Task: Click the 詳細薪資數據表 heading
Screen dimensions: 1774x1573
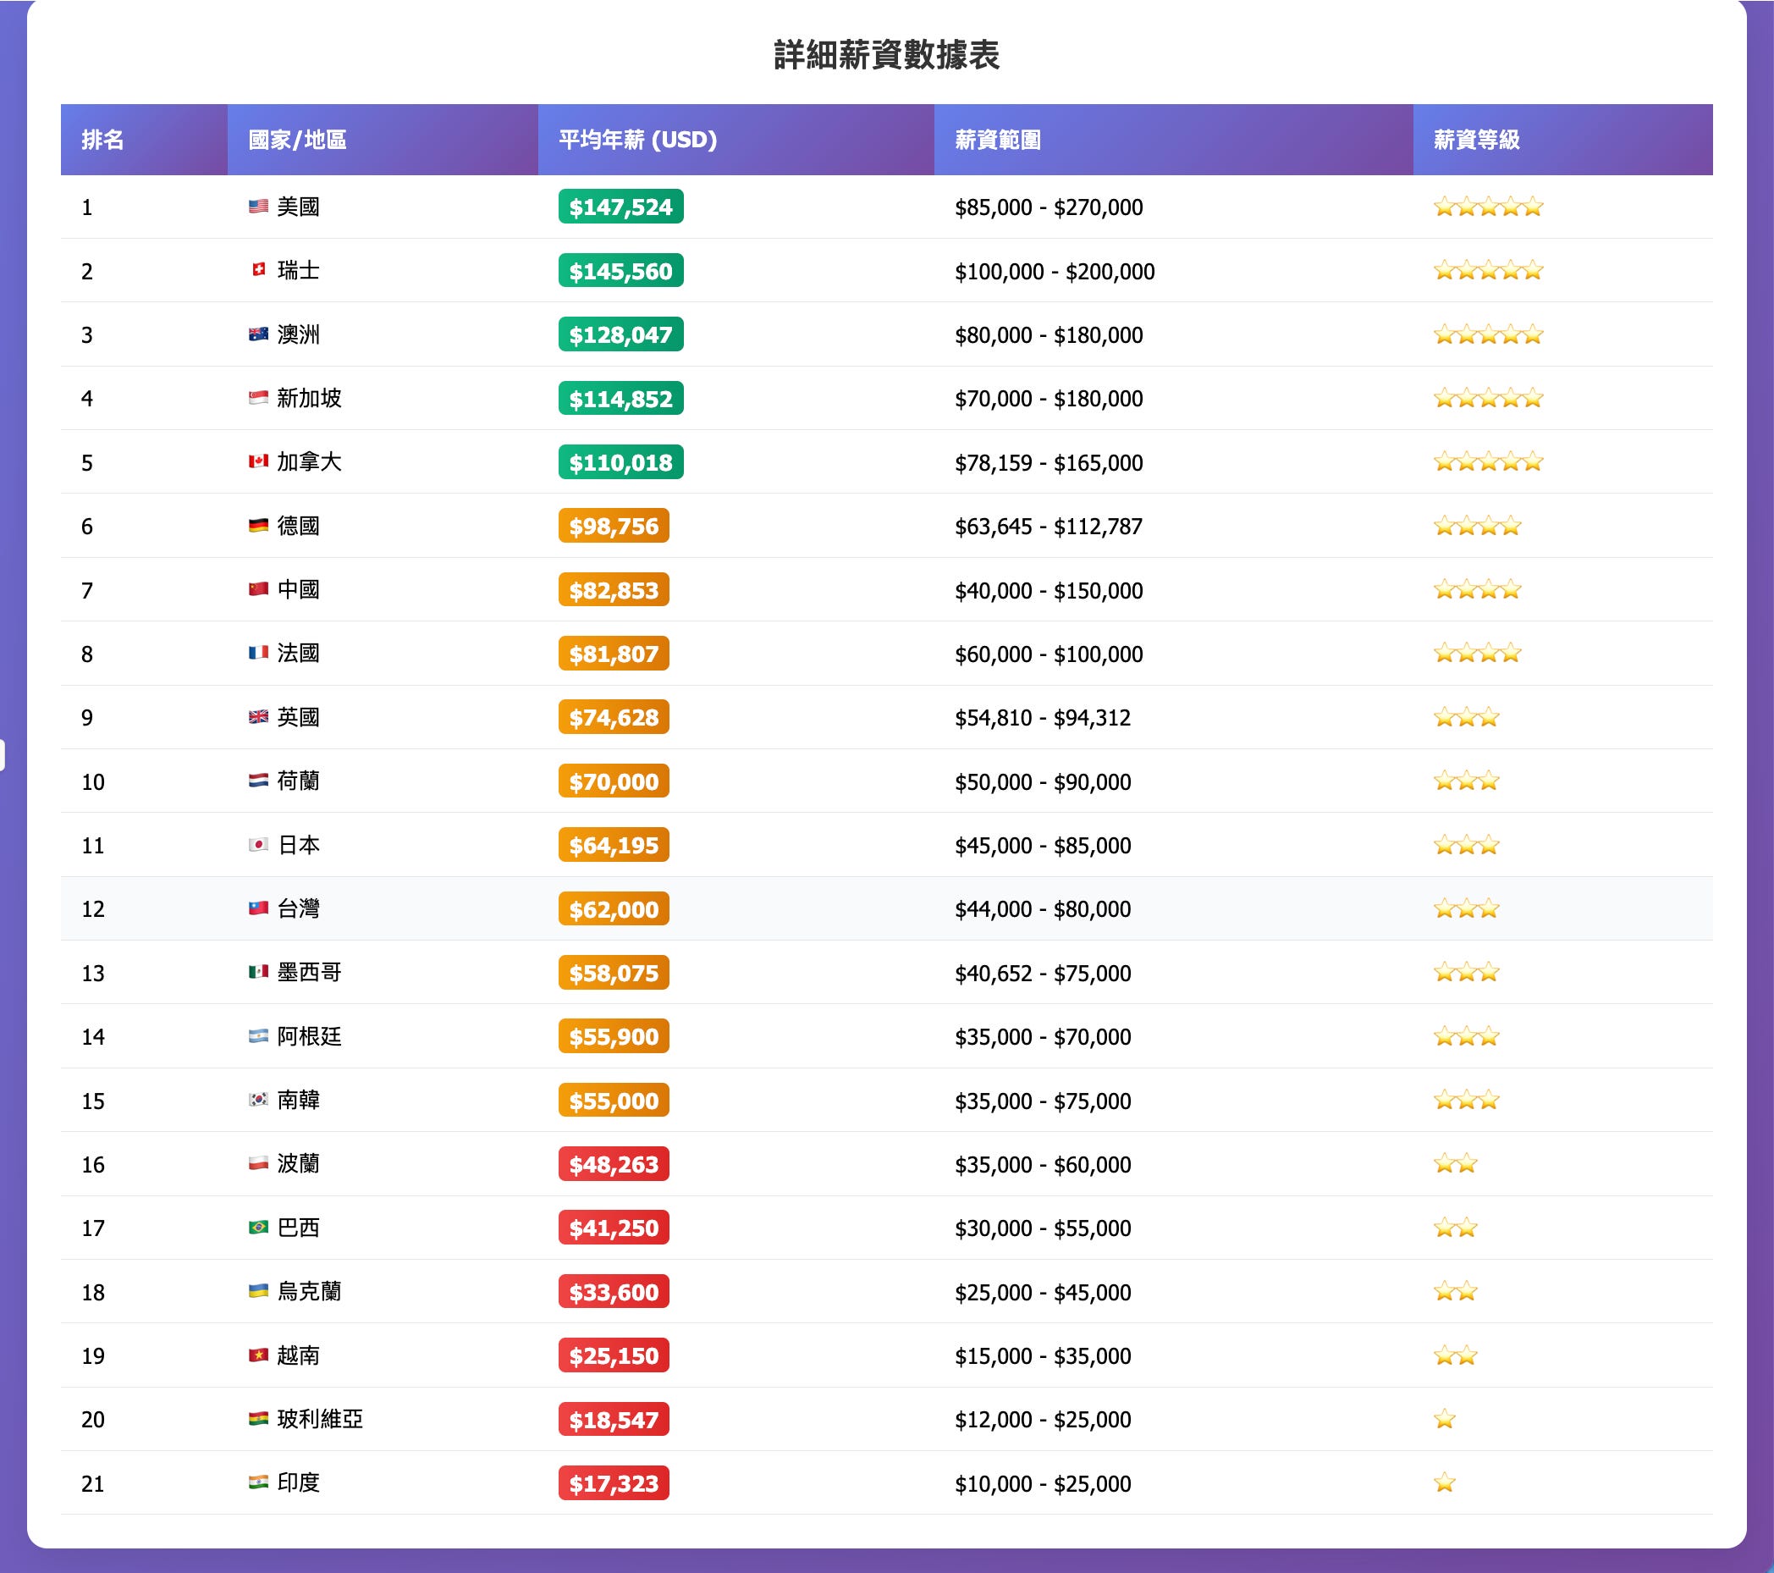Action: pyautogui.click(x=886, y=55)
